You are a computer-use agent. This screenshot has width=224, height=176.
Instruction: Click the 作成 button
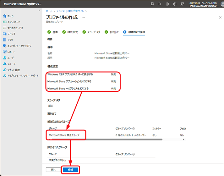(x=70, y=170)
